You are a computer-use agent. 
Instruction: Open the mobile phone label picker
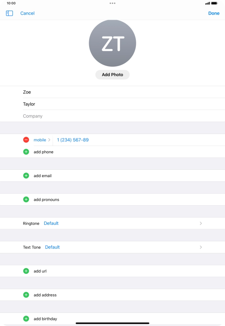point(42,140)
